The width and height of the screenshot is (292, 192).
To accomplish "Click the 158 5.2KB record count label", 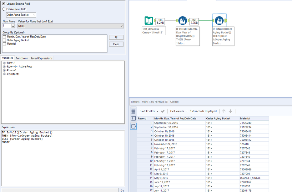I will click(x=160, y=21).
